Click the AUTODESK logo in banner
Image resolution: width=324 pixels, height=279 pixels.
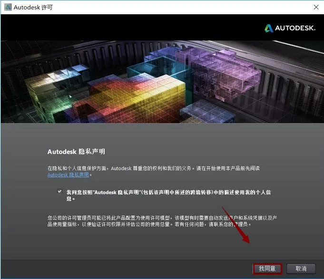click(x=290, y=28)
